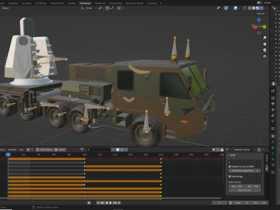Screen dimensions: 280x210
Task: Duplicate action with new copy icon
Action: pos(122,149)
